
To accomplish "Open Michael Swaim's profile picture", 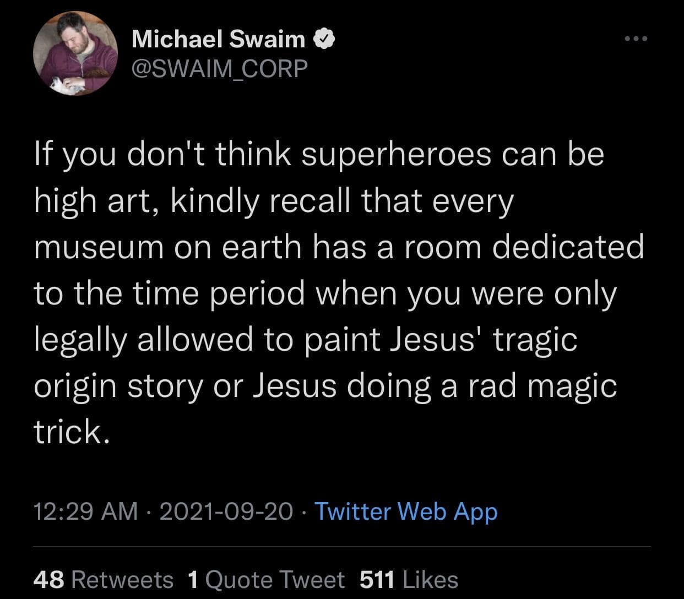I will 75,53.
